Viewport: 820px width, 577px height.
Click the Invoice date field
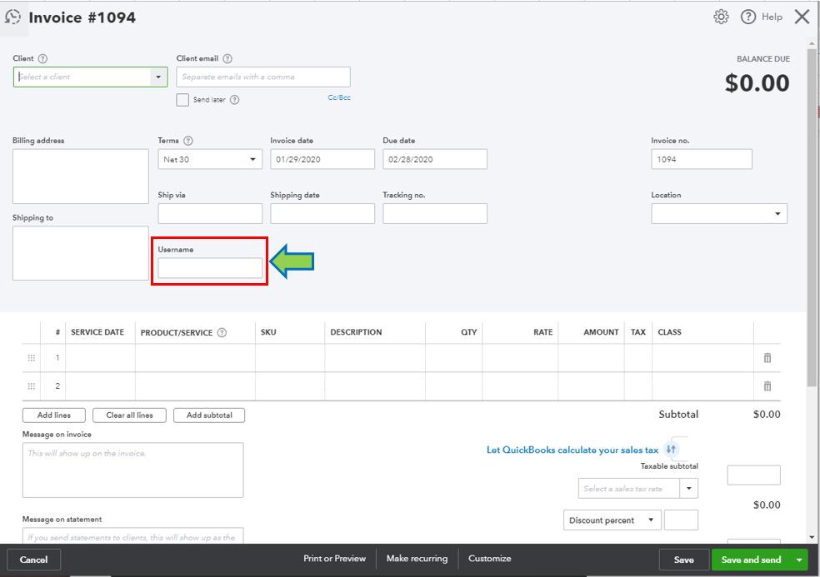tap(322, 159)
